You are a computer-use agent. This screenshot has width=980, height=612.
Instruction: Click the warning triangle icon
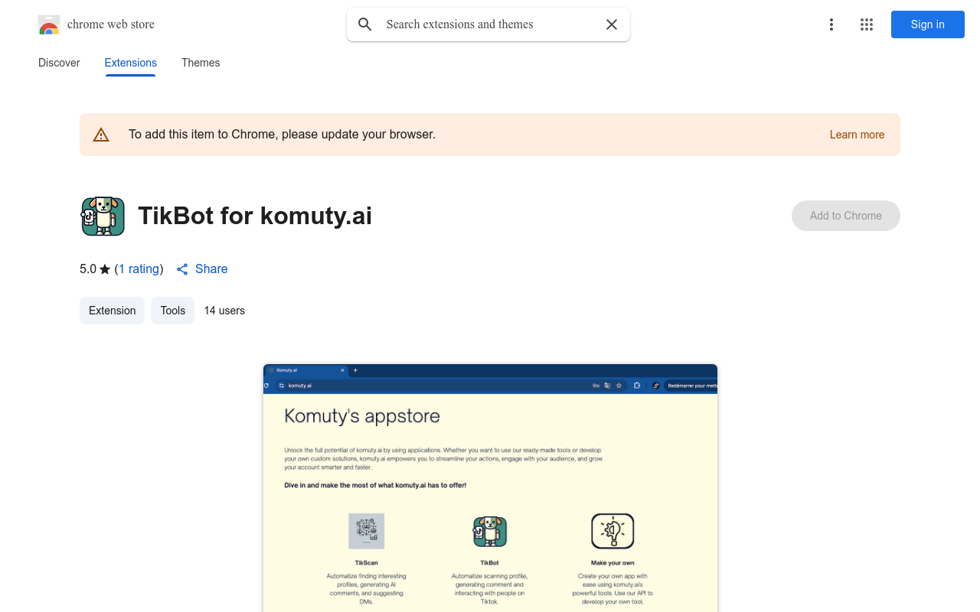(101, 135)
